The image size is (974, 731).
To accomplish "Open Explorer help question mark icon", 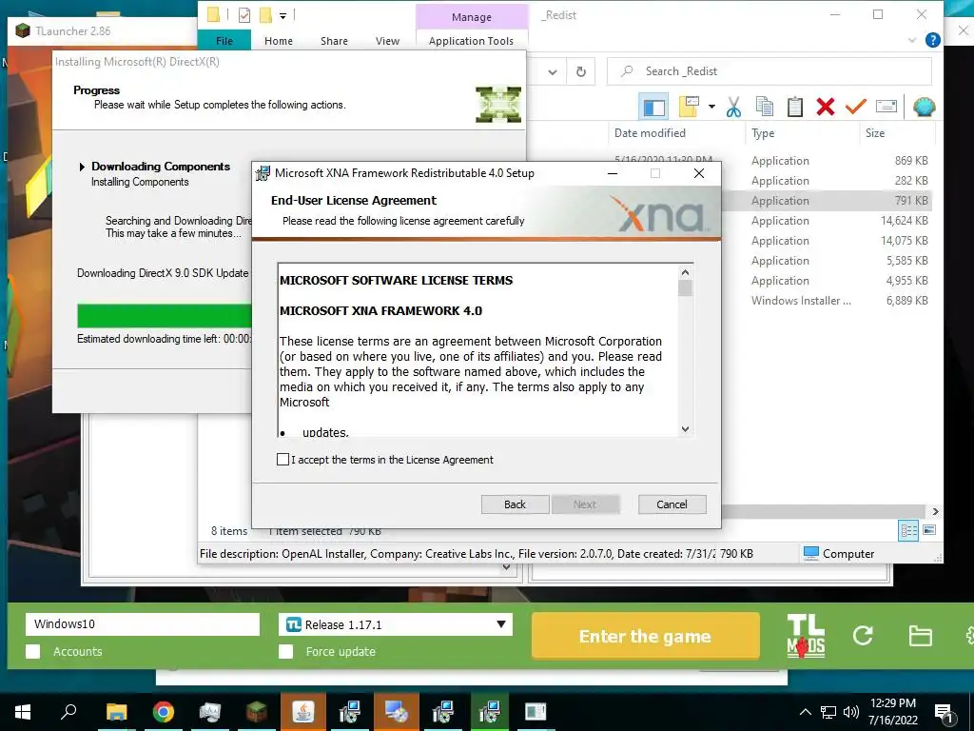I will [x=932, y=40].
